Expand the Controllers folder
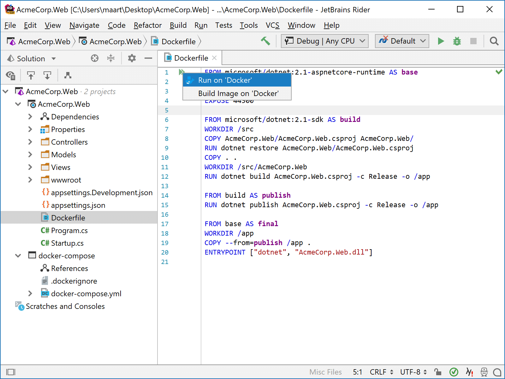This screenshot has width=505, height=379. click(x=30, y=142)
